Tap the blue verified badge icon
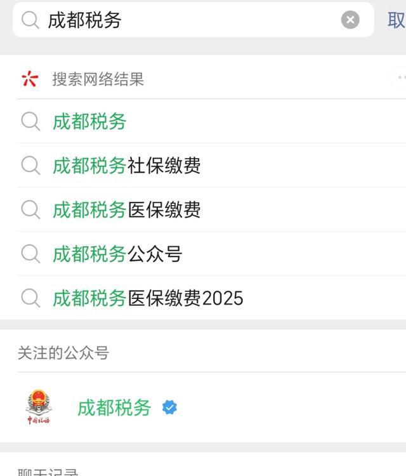 click(x=169, y=407)
